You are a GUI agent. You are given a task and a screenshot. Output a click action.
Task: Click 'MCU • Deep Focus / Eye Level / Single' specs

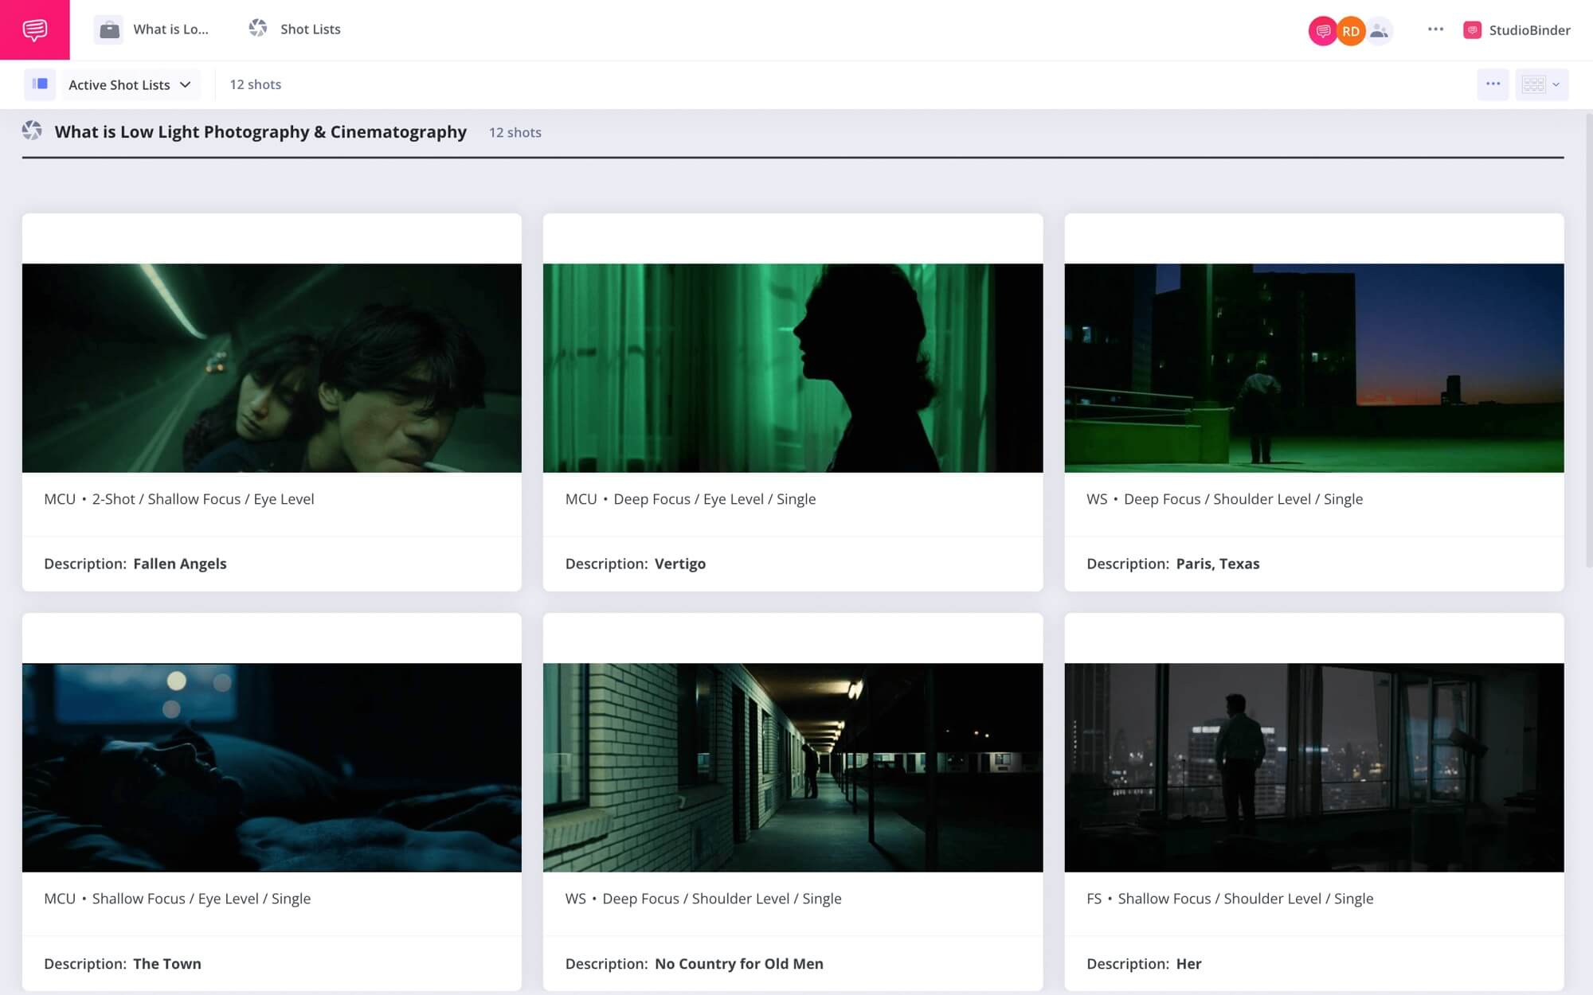tap(691, 499)
